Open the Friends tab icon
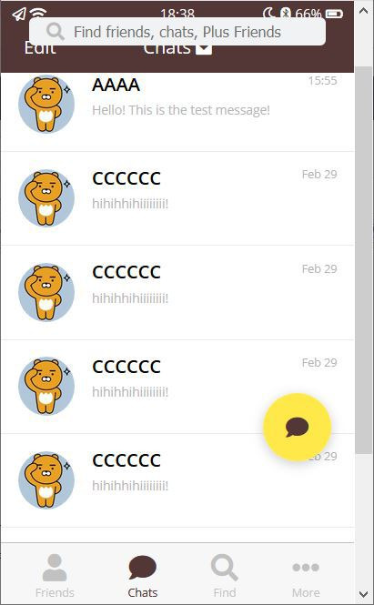The width and height of the screenshot is (374, 605). point(55,567)
